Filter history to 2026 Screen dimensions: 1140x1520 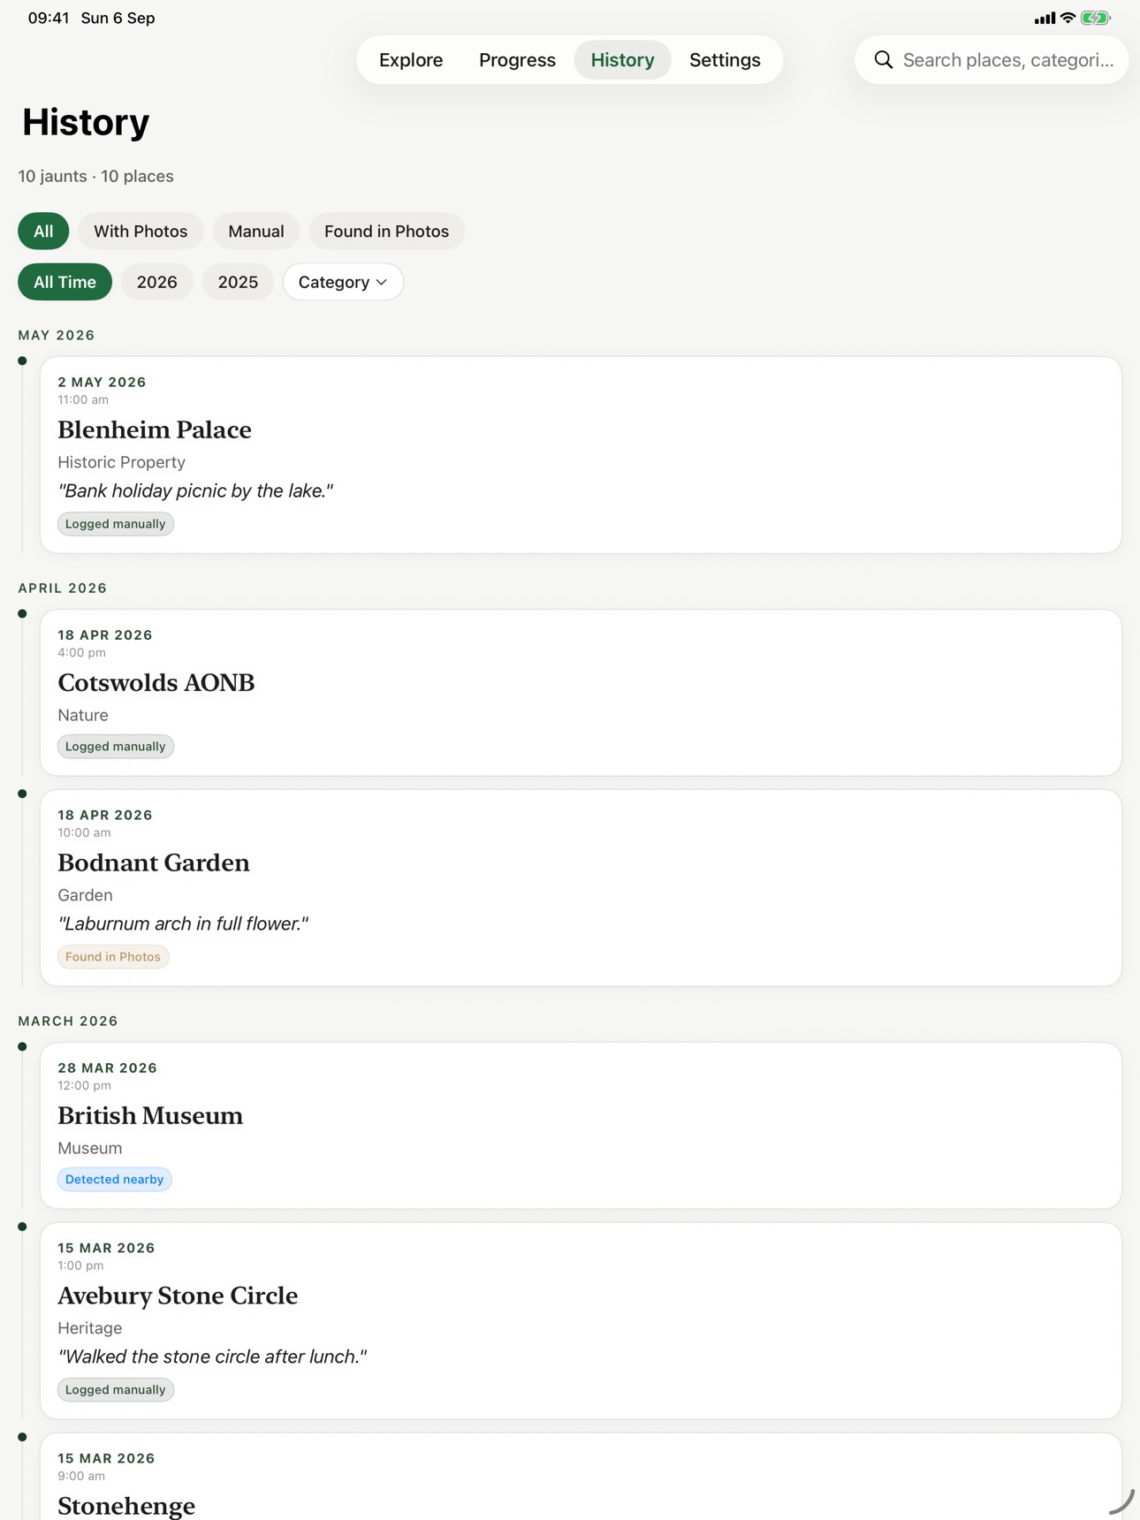pos(157,282)
